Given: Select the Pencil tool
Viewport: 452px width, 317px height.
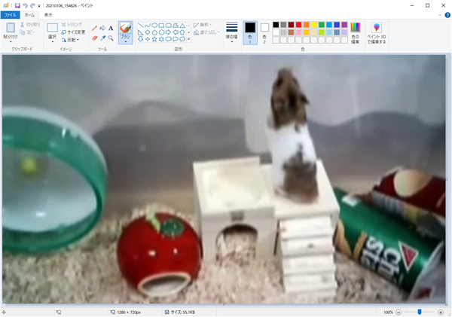Looking at the screenshot, I should (x=95, y=29).
